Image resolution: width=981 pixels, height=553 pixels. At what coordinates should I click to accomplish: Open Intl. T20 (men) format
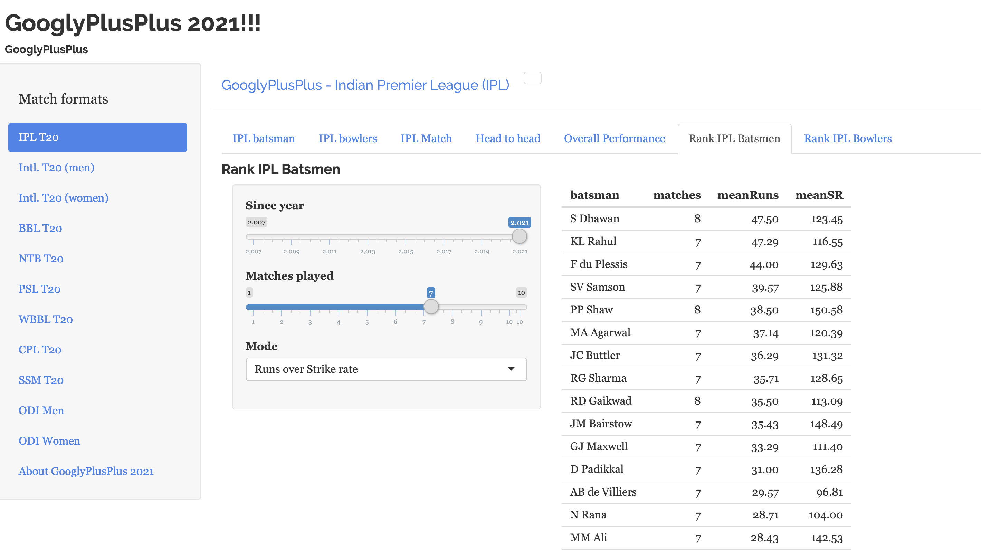coord(56,167)
